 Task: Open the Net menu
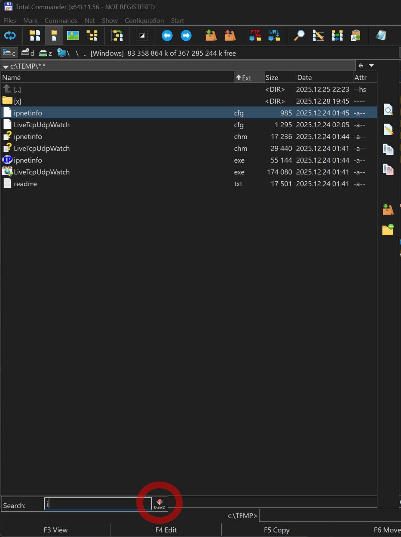[90, 20]
